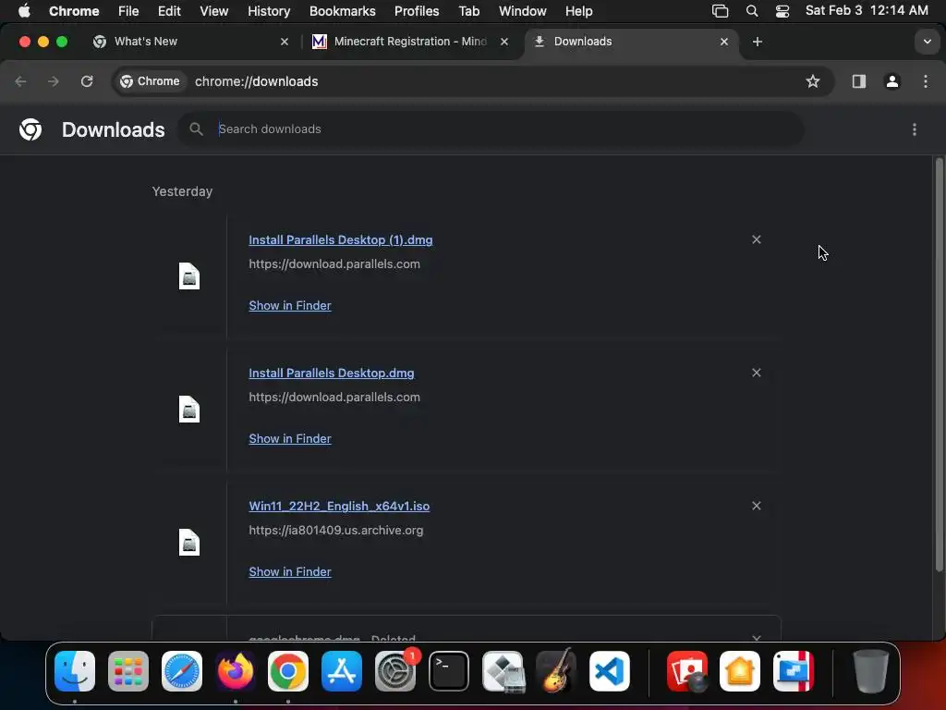Open the Help menu
Viewport: 946px width, 710px height.
coord(578,11)
